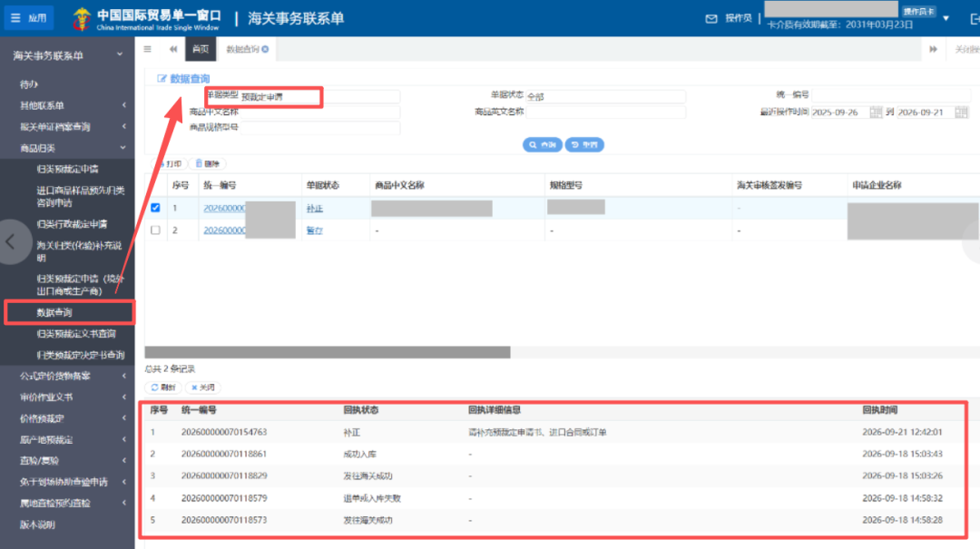Click the blue 重置 reset button
Image resolution: width=980 pixels, height=549 pixels.
click(x=584, y=144)
